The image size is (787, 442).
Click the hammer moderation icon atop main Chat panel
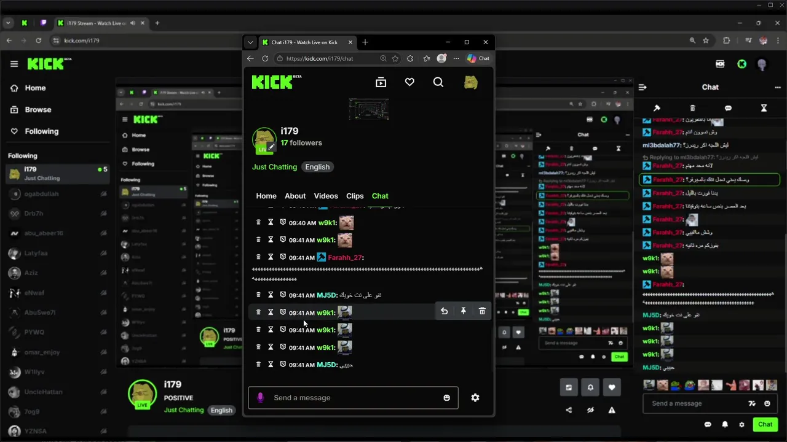(656, 108)
